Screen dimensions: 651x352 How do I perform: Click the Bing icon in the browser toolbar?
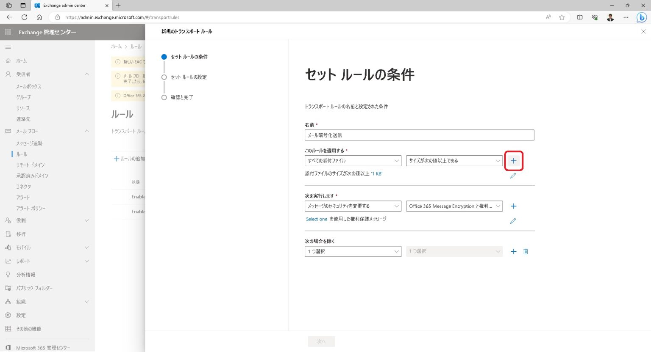click(641, 17)
